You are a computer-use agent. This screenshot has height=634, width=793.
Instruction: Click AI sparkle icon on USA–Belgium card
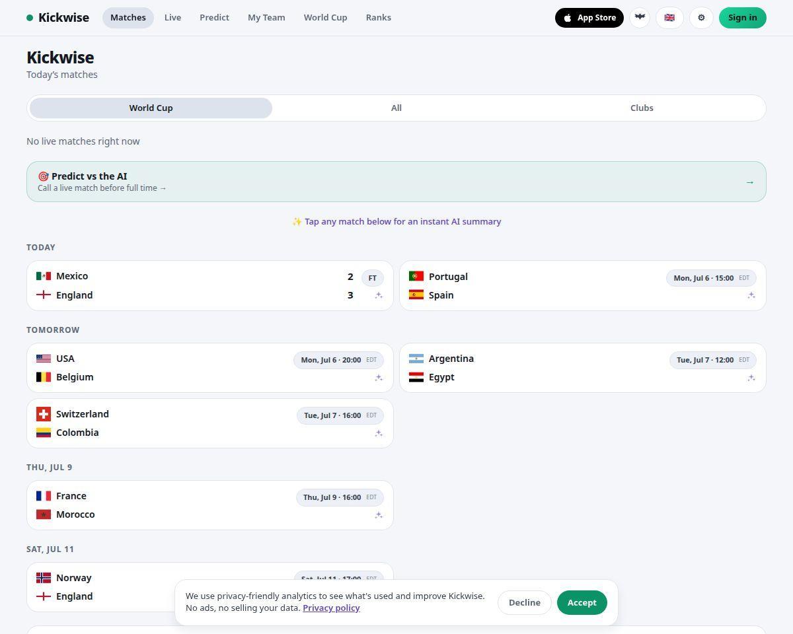pos(379,378)
